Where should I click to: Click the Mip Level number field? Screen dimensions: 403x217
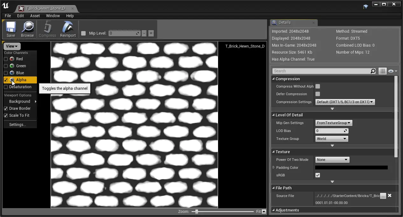pos(124,33)
